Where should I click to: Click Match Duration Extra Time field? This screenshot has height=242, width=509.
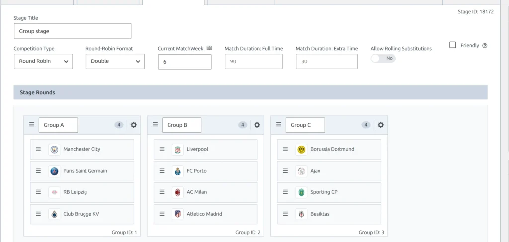point(327,61)
